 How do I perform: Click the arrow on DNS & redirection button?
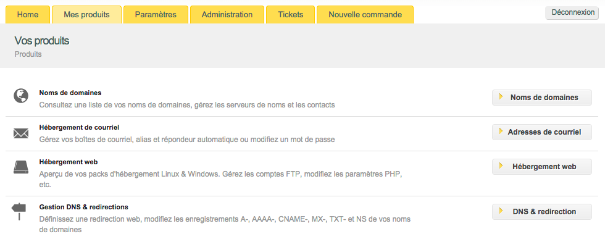(501, 211)
